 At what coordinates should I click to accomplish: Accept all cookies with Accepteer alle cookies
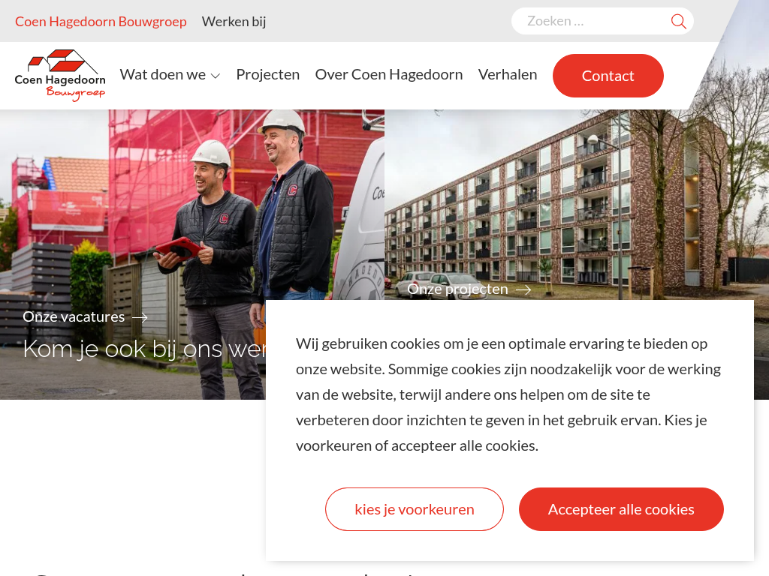[621, 509]
